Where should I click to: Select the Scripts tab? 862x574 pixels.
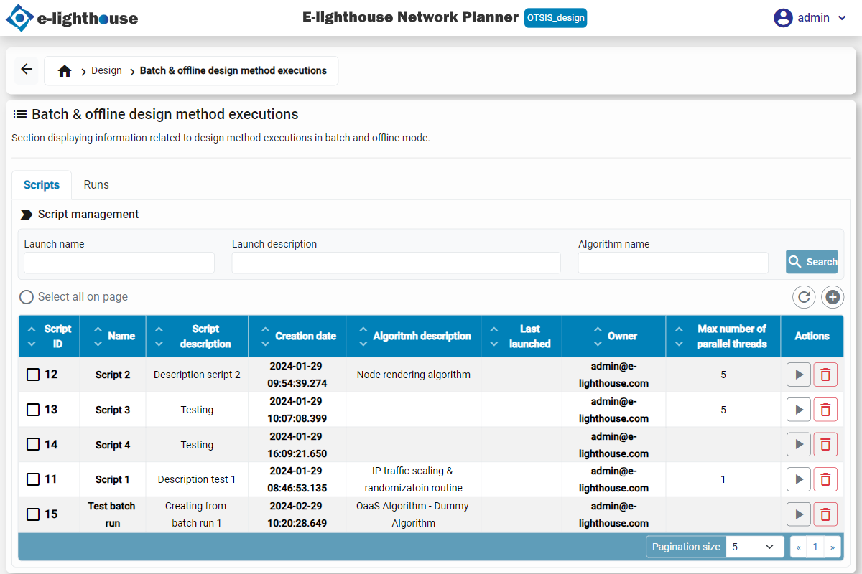[42, 185]
